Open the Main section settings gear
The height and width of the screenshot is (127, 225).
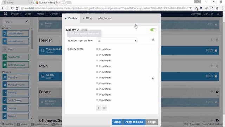(x=217, y=66)
